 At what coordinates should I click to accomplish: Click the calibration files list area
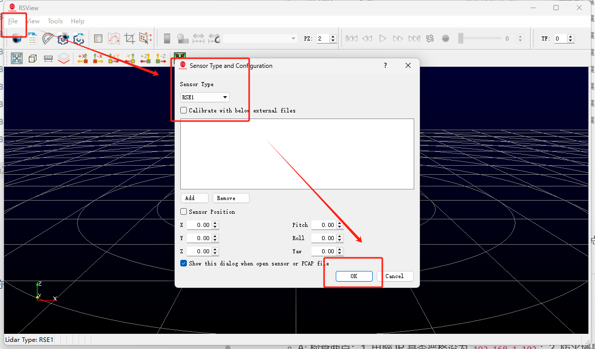coord(297,154)
